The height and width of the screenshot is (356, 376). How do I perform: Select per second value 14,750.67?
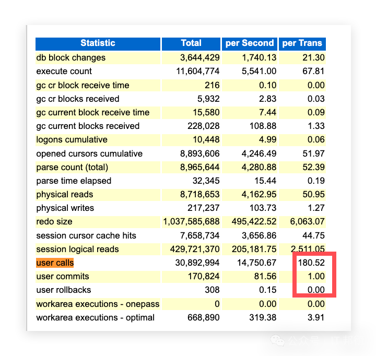click(256, 263)
